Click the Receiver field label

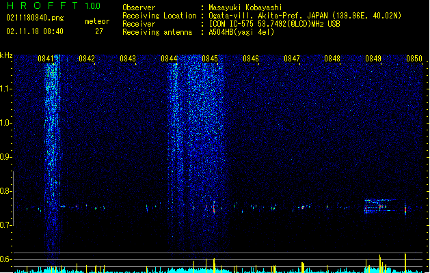click(139, 24)
